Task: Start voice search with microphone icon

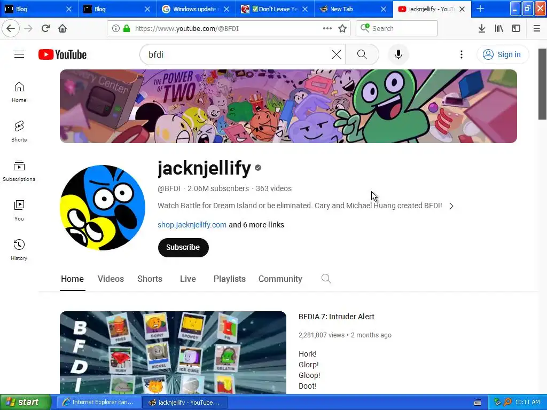Action: [398, 54]
